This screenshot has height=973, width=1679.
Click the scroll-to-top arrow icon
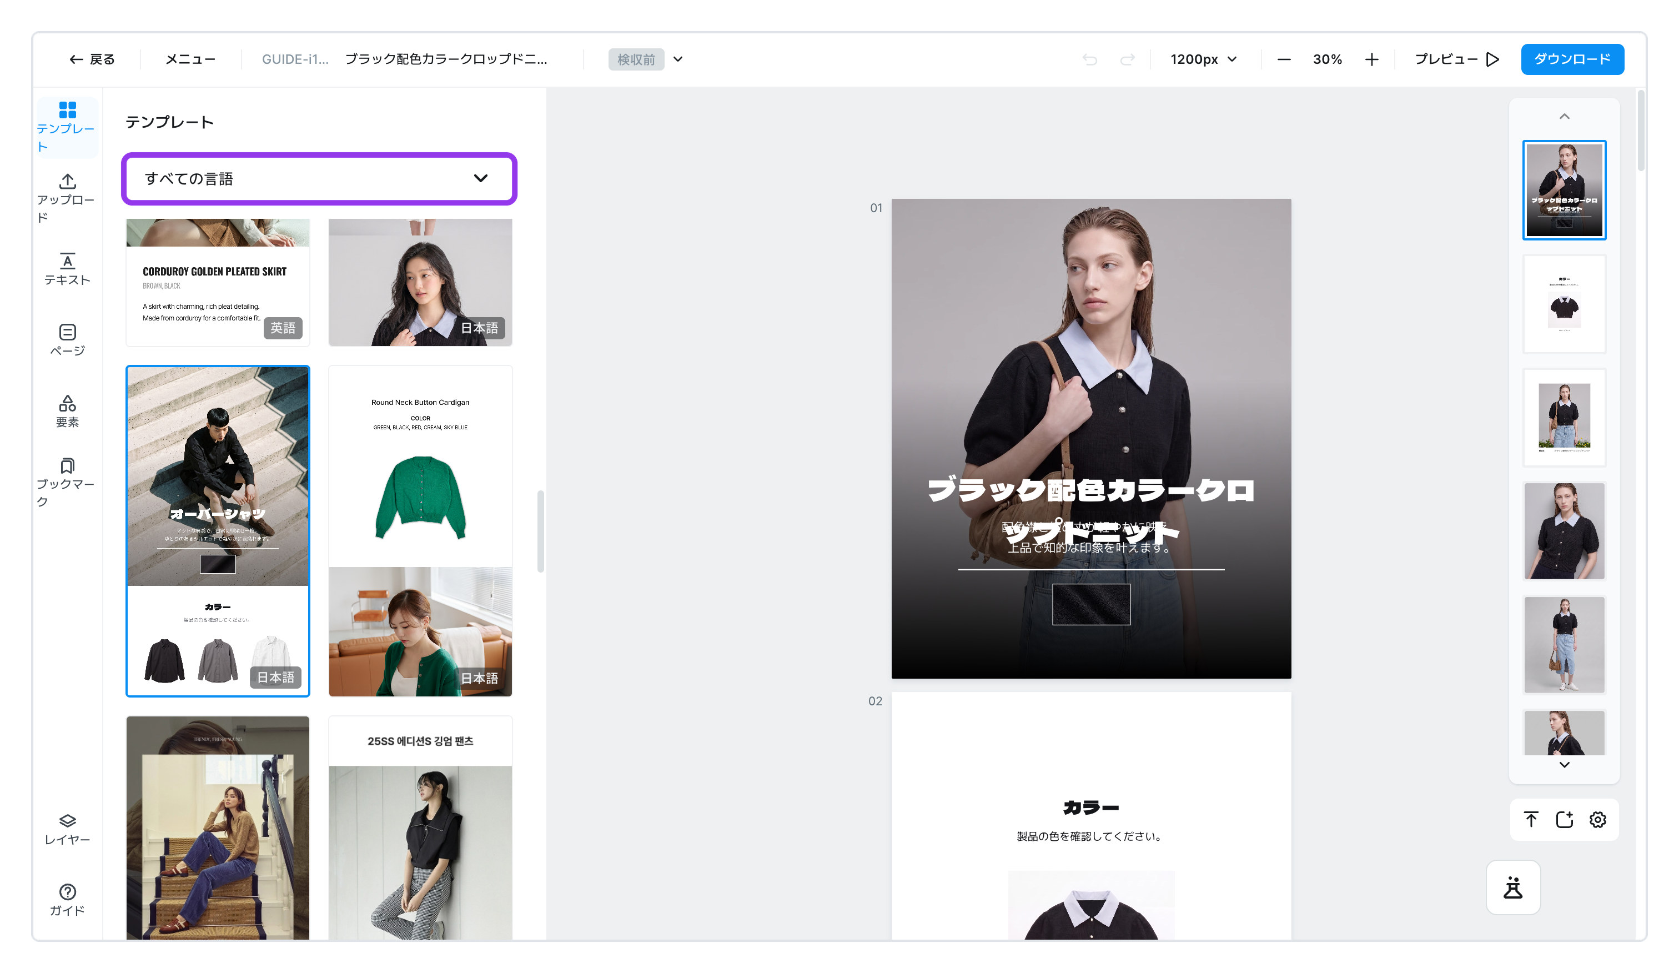click(1531, 819)
